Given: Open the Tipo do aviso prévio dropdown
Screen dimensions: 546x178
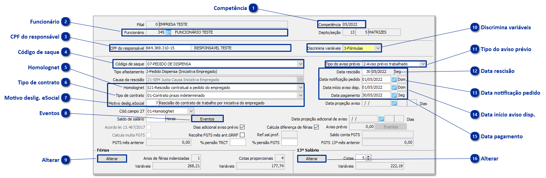Looking at the screenshot, I should pyautogui.click(x=423, y=64).
